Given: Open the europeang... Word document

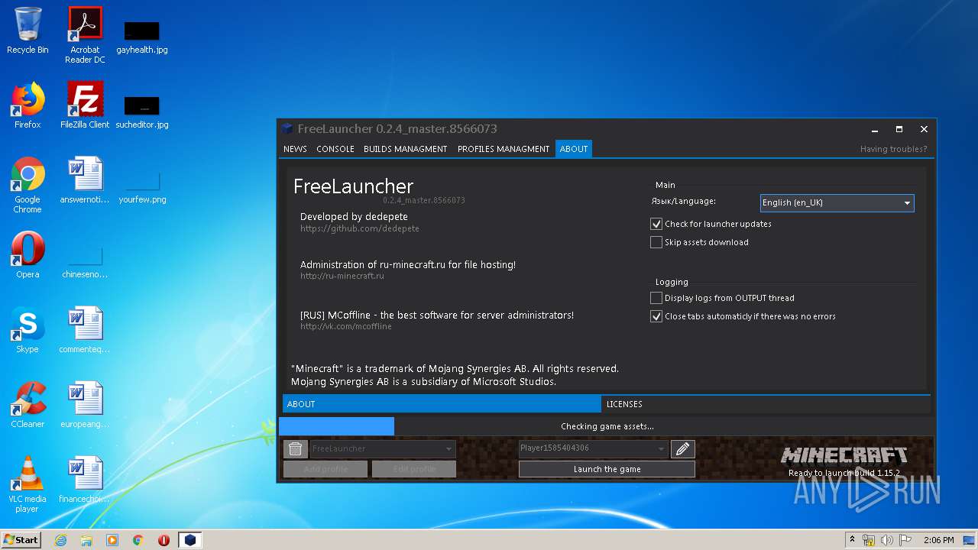Looking at the screenshot, I should (x=85, y=405).
